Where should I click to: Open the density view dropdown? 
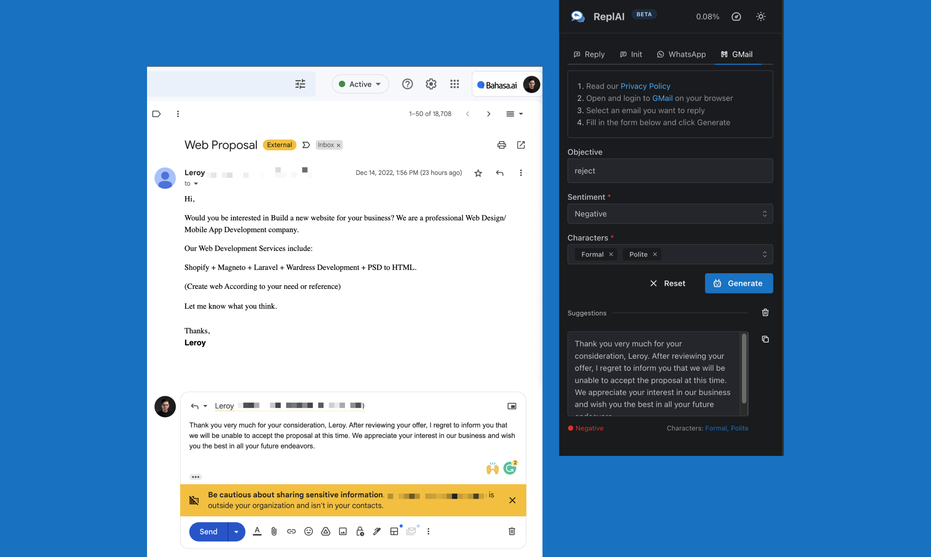tap(514, 114)
